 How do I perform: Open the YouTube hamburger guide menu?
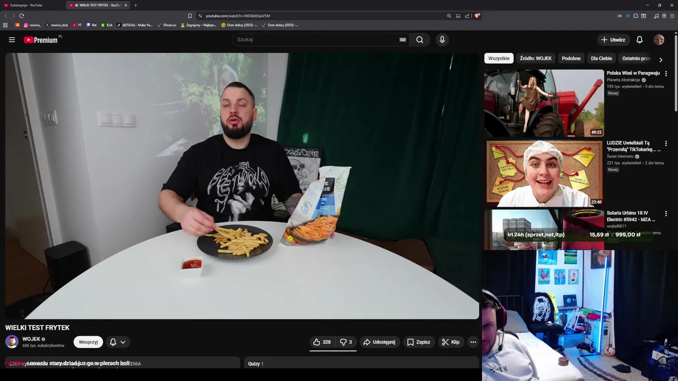[12, 40]
